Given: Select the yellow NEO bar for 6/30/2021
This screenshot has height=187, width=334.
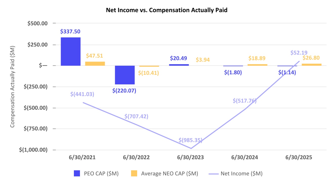Looking at the screenshot, I should (x=95, y=63).
